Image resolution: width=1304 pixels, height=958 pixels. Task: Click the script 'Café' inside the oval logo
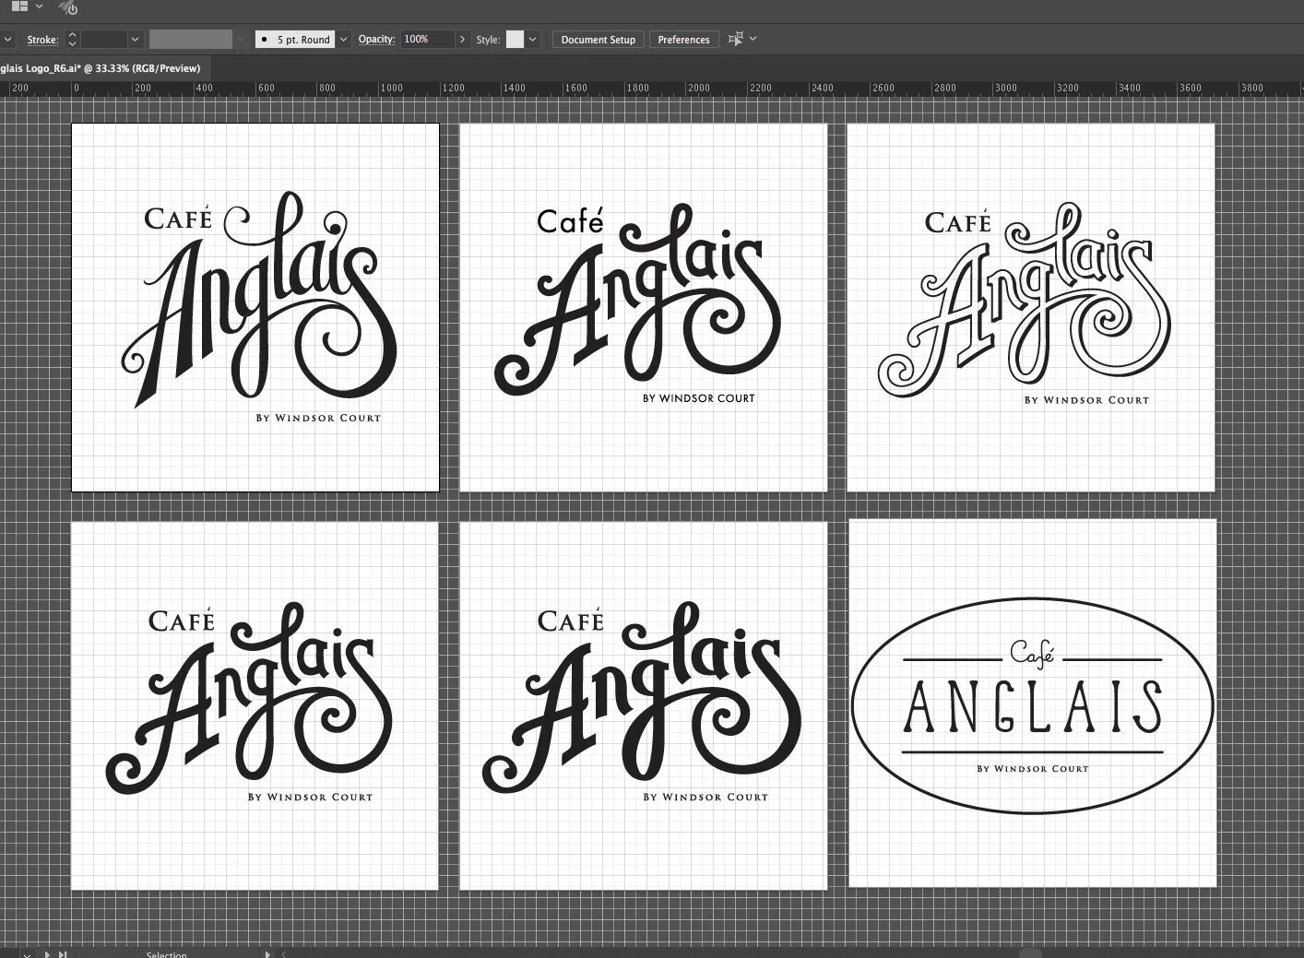[1032, 654]
